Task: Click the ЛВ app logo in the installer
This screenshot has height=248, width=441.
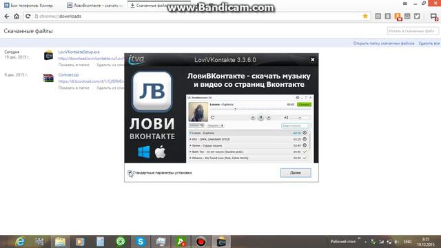Action: coord(152,92)
